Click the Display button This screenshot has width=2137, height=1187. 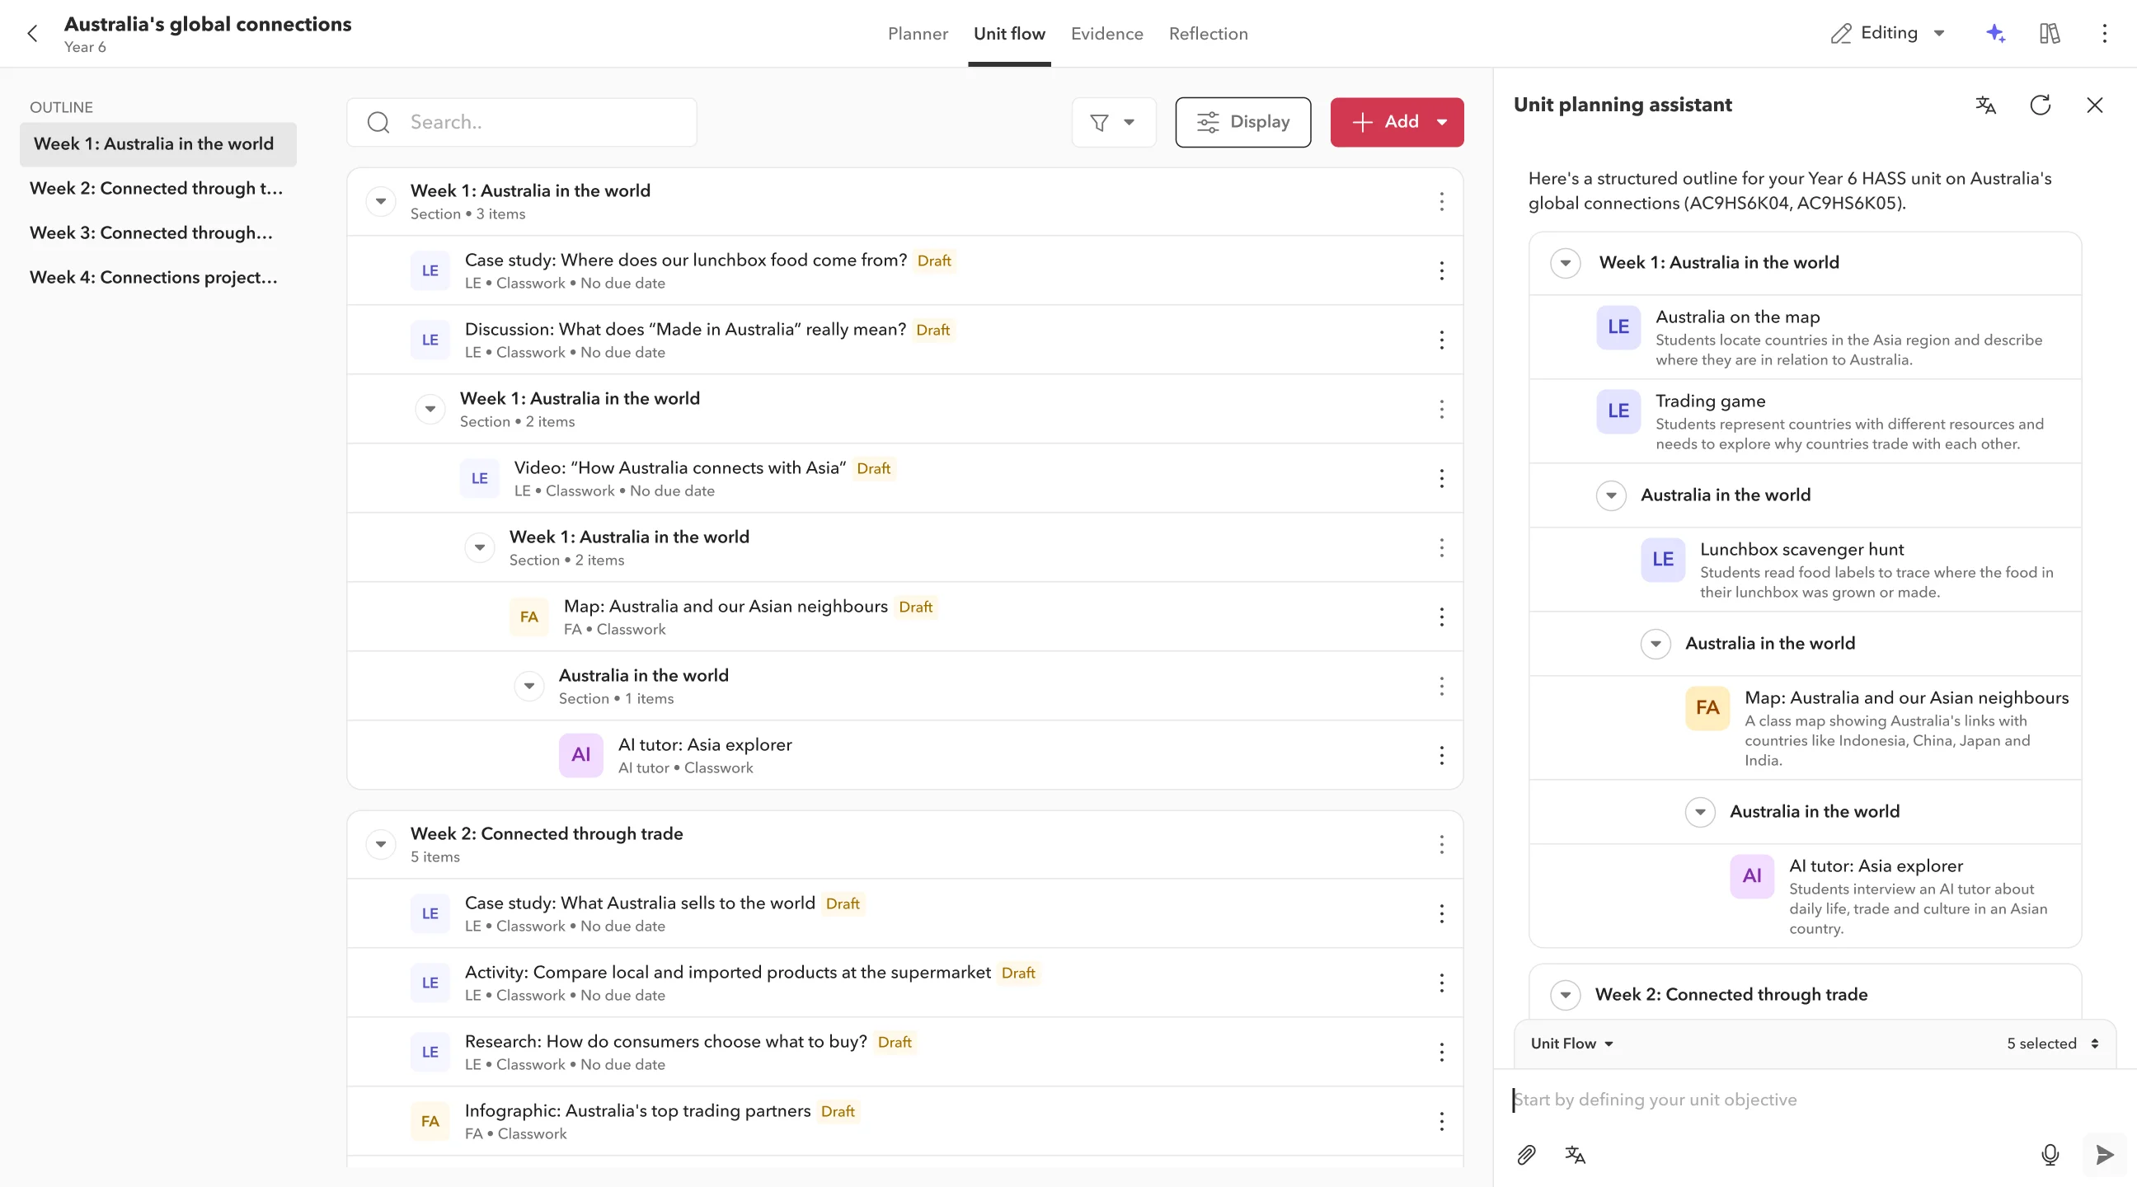pos(1242,122)
